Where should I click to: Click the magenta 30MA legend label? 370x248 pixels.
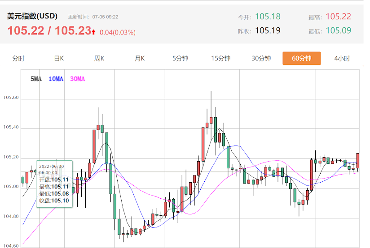77,79
